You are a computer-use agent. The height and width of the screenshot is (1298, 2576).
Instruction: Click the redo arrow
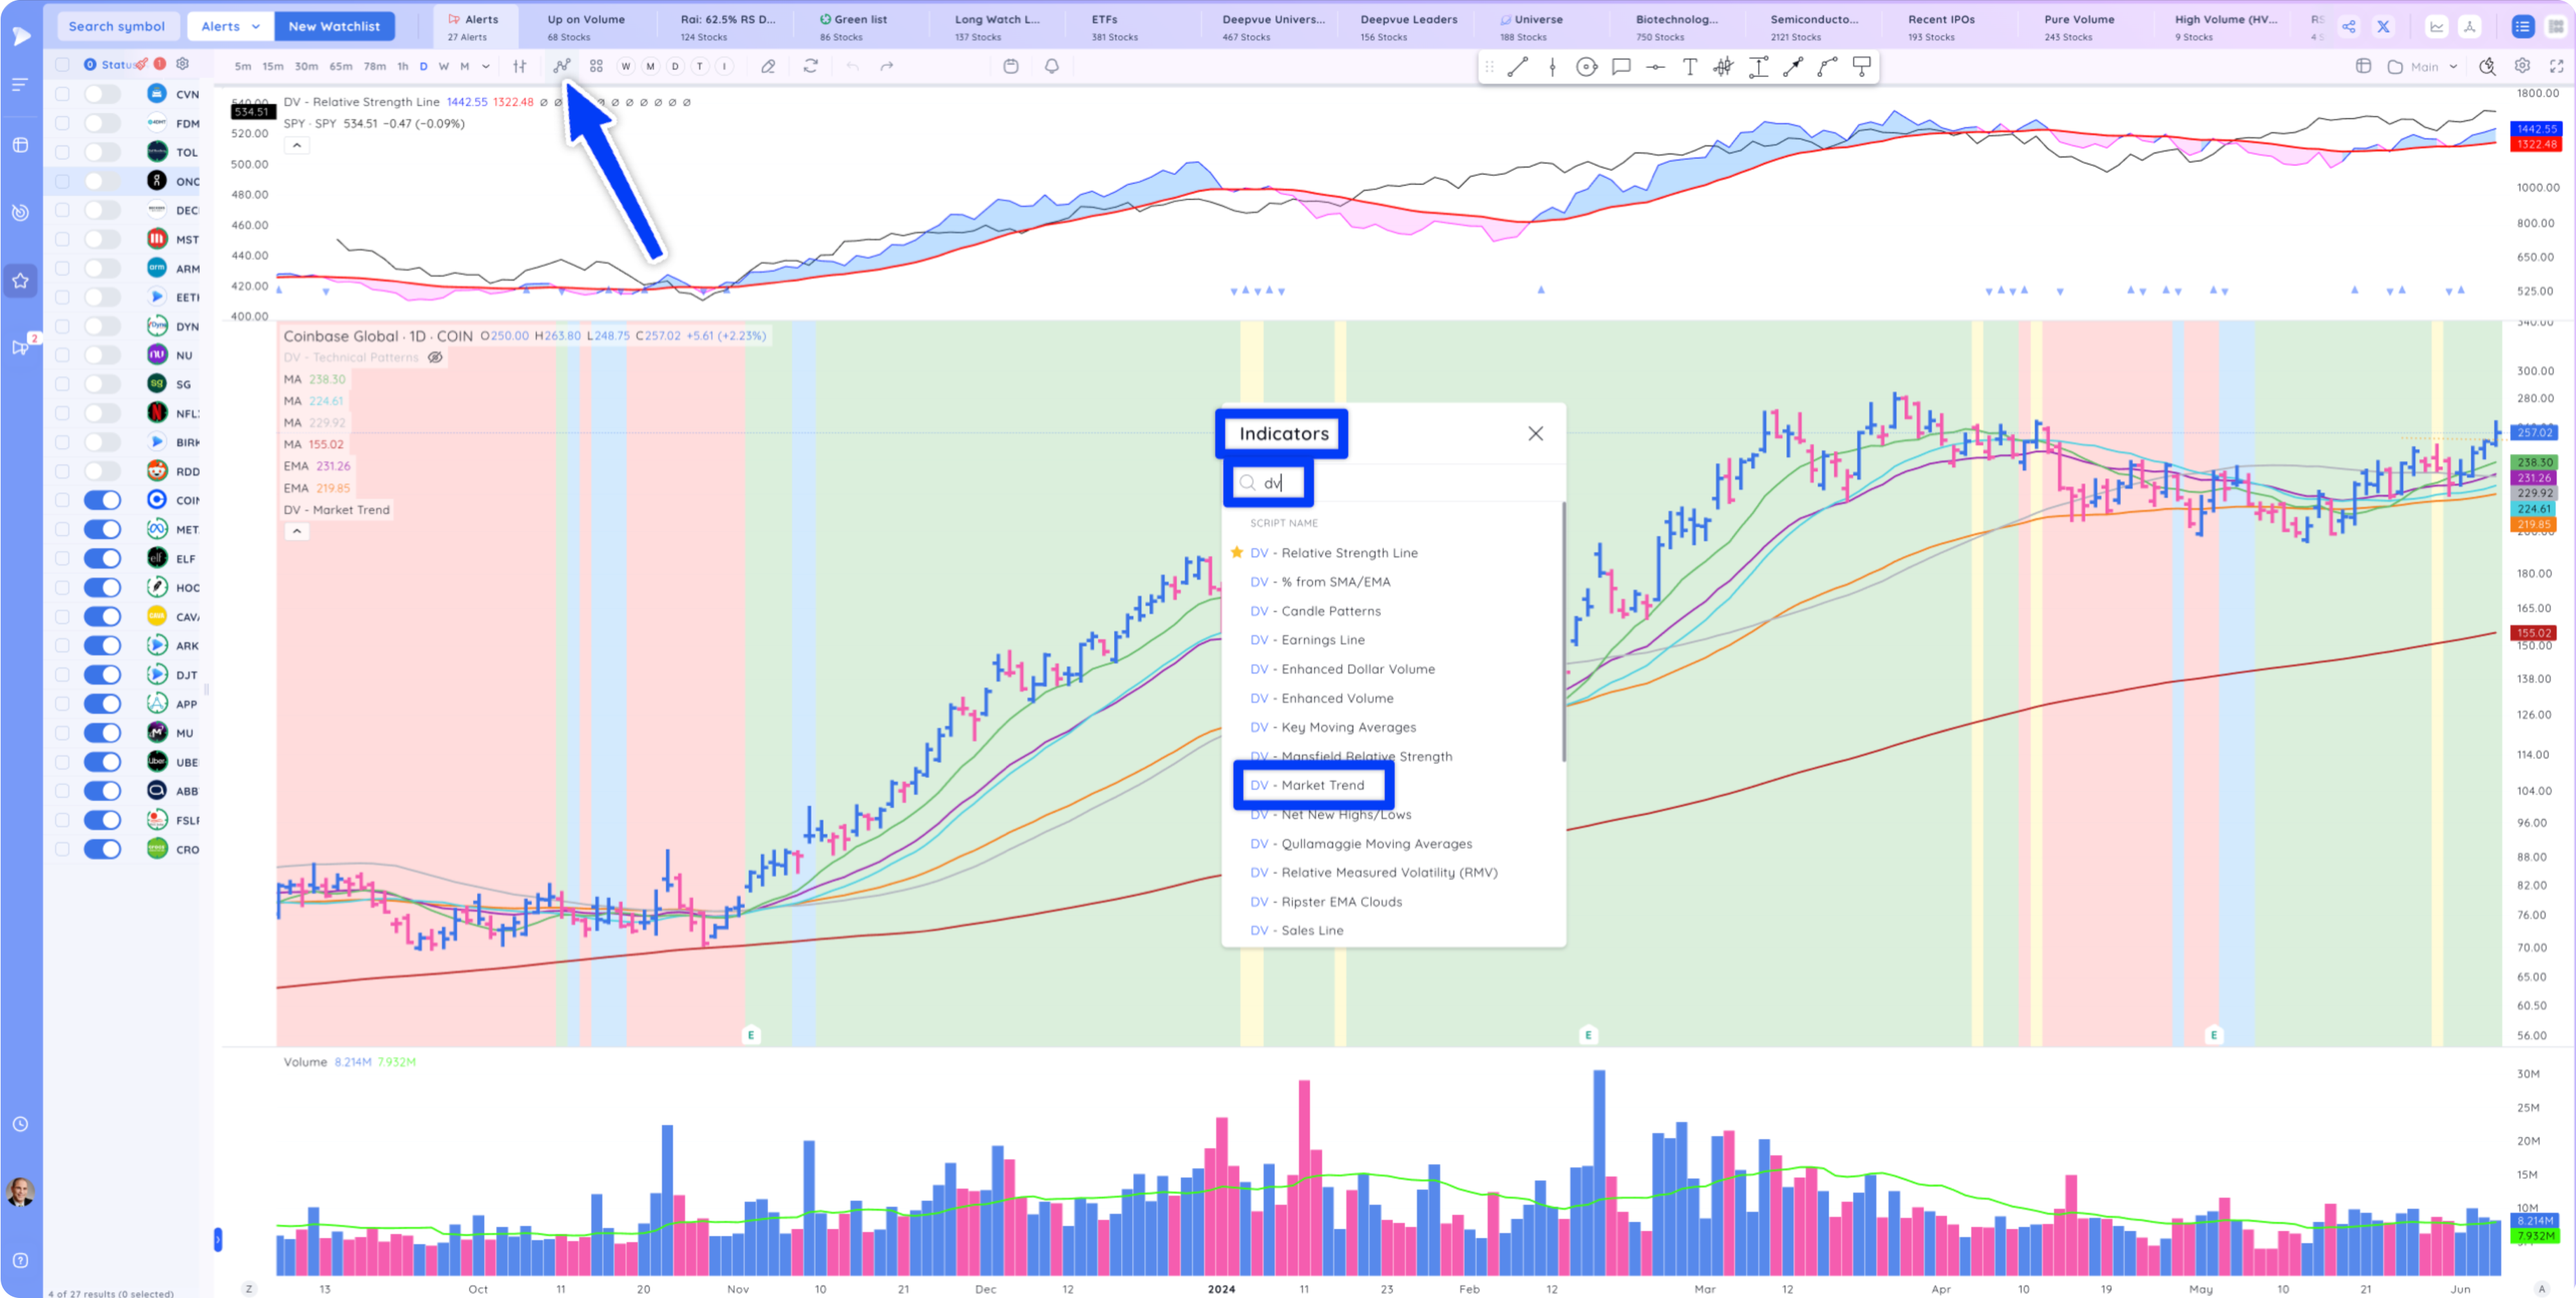click(887, 66)
